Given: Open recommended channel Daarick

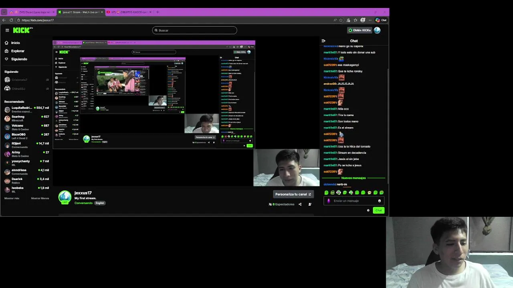Looking at the screenshot, I should 26,181.
